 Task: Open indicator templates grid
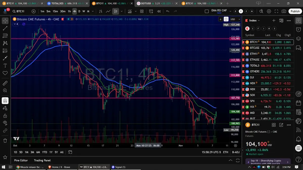pyautogui.click(x=142, y=11)
